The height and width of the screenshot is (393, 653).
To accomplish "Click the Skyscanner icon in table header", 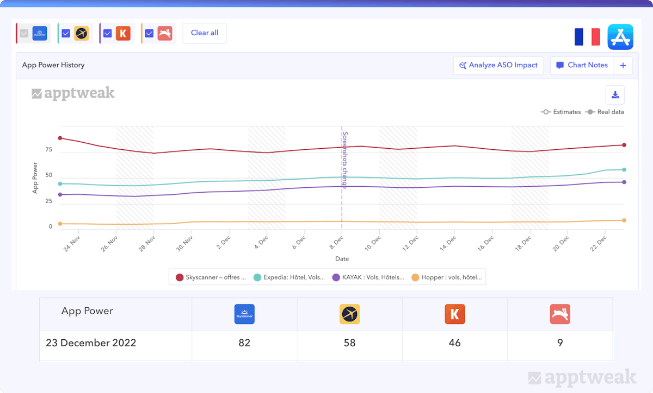I will (x=244, y=314).
